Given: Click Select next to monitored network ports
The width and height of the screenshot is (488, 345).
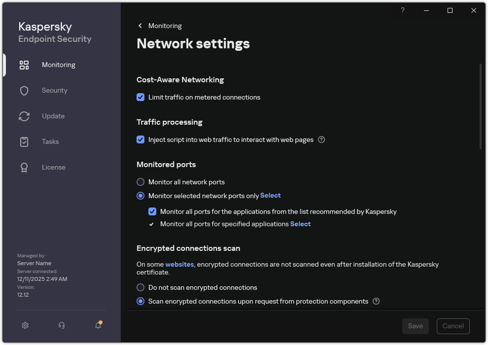Looking at the screenshot, I should pyautogui.click(x=270, y=195).
